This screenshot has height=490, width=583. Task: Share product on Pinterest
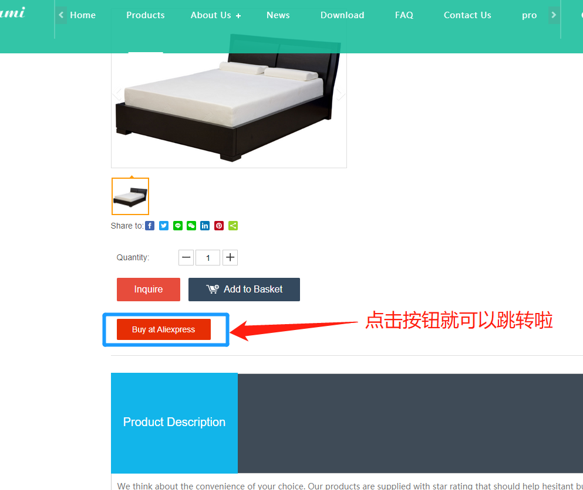(x=219, y=226)
